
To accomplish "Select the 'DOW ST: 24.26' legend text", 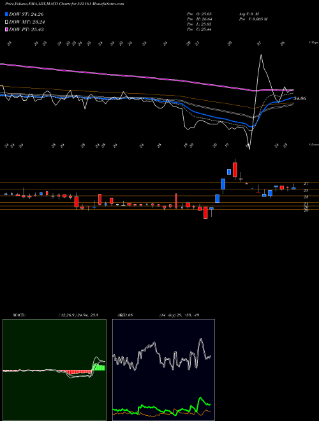I will (26, 14).
